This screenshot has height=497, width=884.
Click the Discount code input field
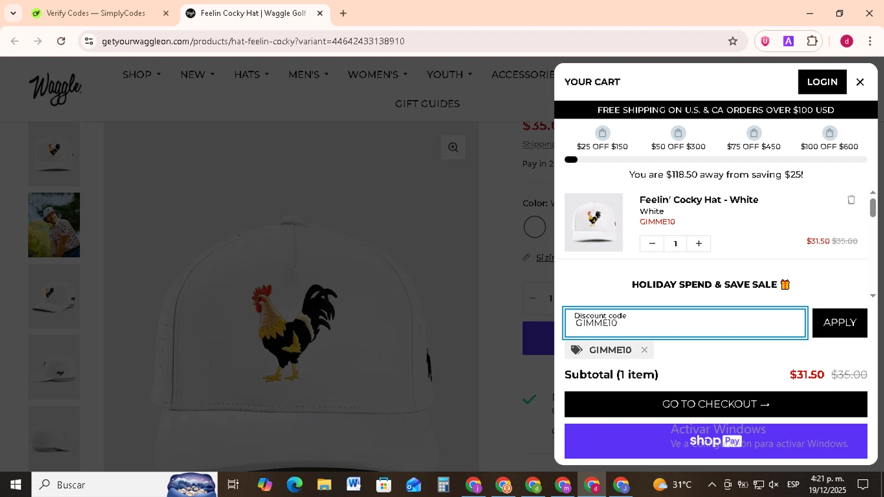pyautogui.click(x=685, y=322)
